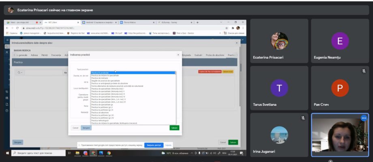This screenshot has height=162, width=373.
Task: Click red 'Copiere din Plan de învățământ' button
Action: tap(210, 72)
